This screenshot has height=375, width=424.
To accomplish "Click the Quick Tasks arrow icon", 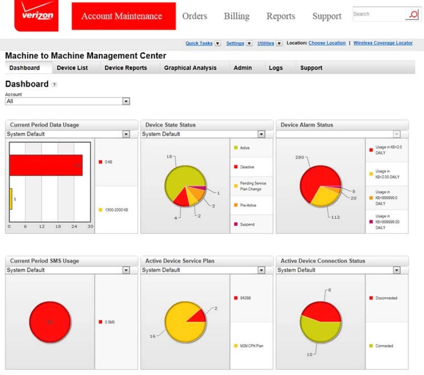I will pyautogui.click(x=218, y=43).
